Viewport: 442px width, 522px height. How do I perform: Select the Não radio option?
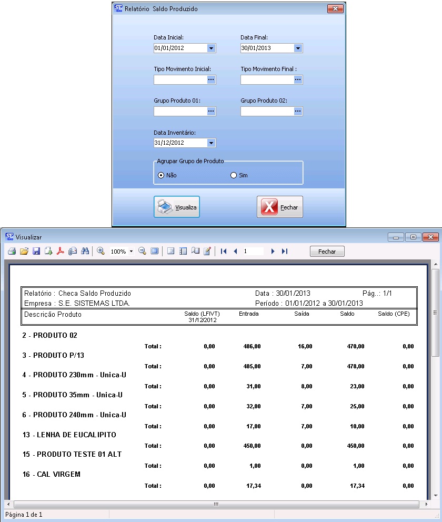161,175
